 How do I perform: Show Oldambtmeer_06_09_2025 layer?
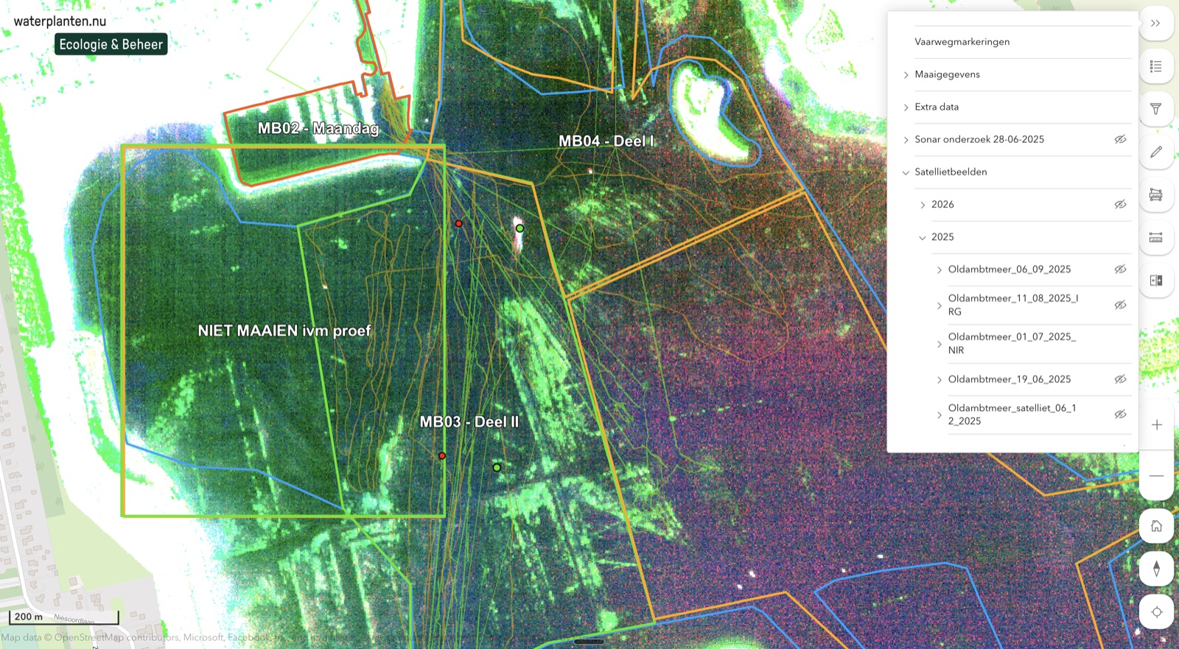tap(1120, 269)
